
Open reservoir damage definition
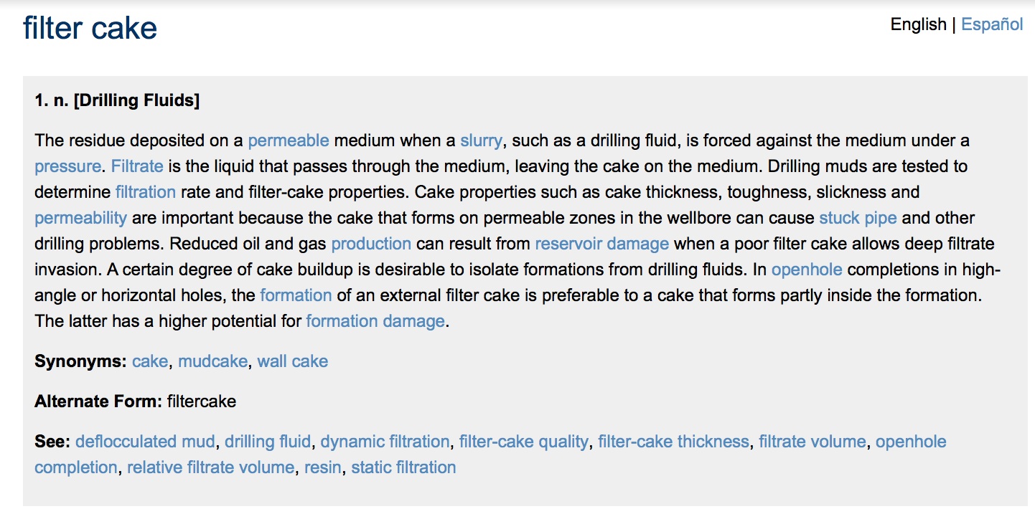[x=601, y=244]
